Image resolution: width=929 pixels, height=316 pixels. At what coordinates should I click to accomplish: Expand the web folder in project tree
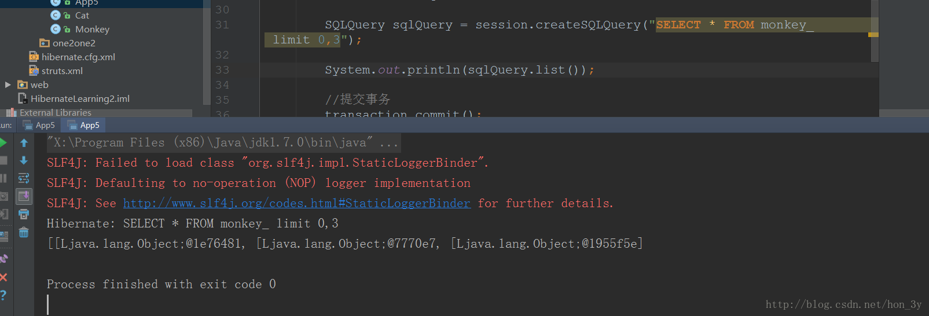[8, 84]
